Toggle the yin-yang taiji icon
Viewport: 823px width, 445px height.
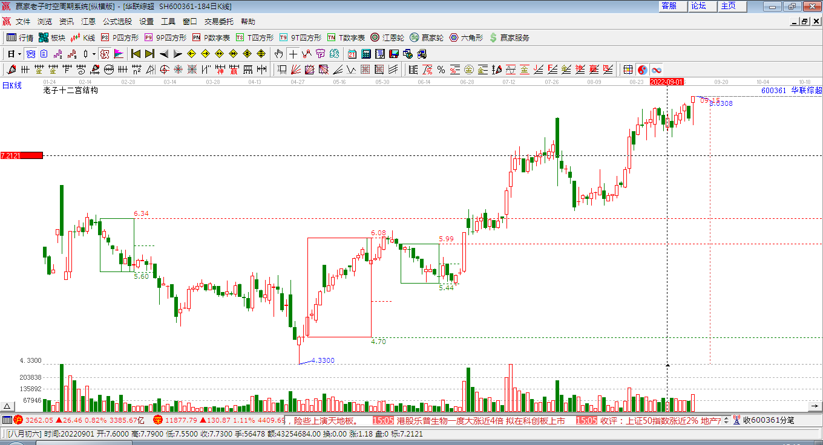642,70
